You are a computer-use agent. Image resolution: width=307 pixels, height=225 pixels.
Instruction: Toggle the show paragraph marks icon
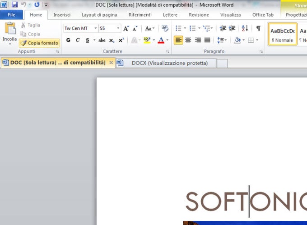258,28
